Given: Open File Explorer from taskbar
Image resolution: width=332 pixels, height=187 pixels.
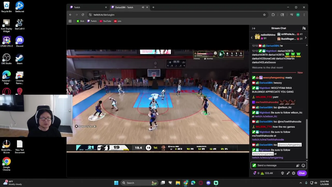Looking at the screenshot, I should pos(178,183).
